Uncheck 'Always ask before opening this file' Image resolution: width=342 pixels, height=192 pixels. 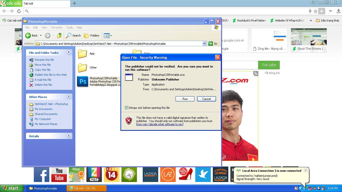coord(126,108)
